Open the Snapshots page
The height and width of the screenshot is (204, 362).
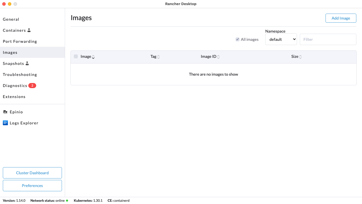(x=32, y=63)
